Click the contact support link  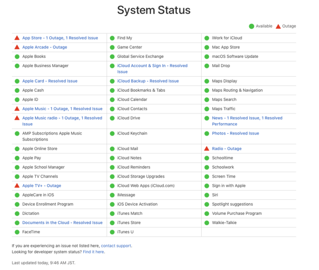click(x=116, y=246)
